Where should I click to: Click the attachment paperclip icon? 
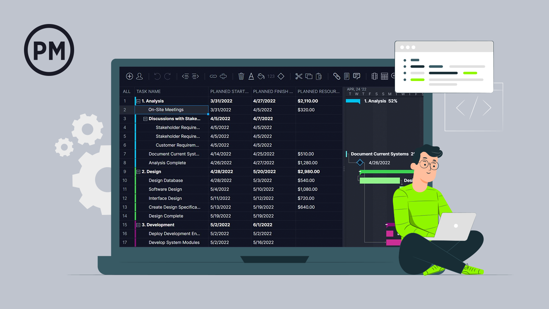[x=337, y=76]
